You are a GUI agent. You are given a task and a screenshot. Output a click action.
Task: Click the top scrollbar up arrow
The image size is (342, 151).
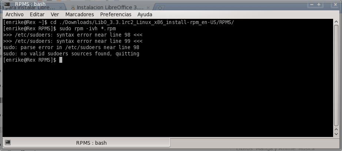coord(336,21)
